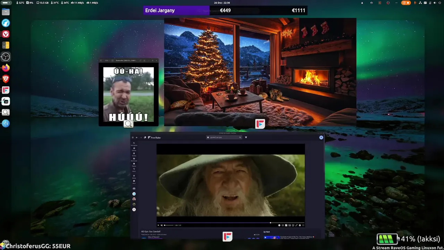
Task: Launch the Vivaldi browser from the dock
Action: coord(6,34)
